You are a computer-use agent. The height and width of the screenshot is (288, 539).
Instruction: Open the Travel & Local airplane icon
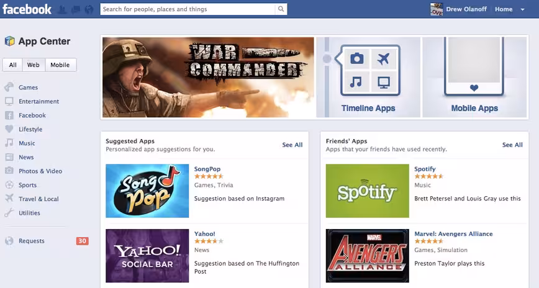[9, 199]
